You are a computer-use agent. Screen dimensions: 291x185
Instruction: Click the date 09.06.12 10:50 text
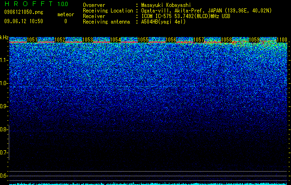(x=24, y=21)
